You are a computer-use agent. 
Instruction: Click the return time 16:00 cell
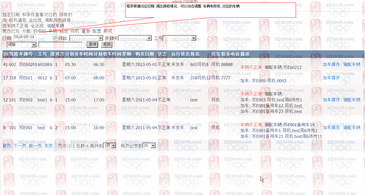tap(99, 127)
